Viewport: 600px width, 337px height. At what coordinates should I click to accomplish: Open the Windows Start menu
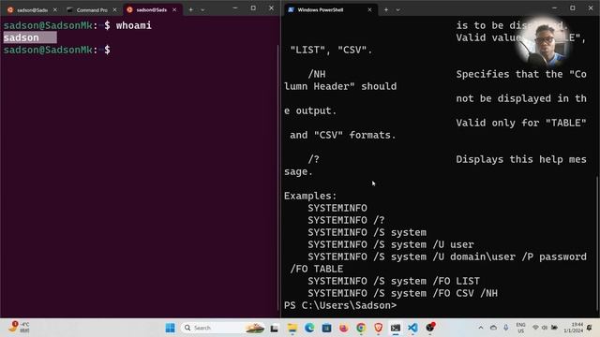click(171, 328)
